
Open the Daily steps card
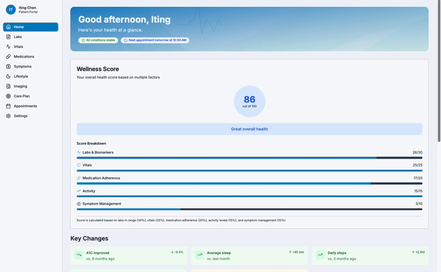point(370,255)
